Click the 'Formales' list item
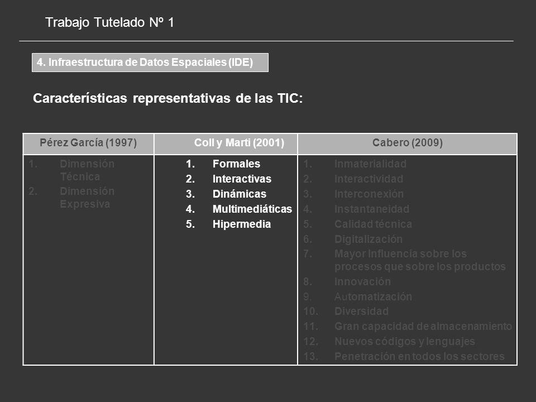This screenshot has width=536, height=402. (236, 164)
